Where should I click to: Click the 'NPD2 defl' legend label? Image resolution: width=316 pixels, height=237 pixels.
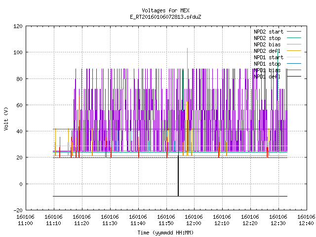click(x=267, y=51)
